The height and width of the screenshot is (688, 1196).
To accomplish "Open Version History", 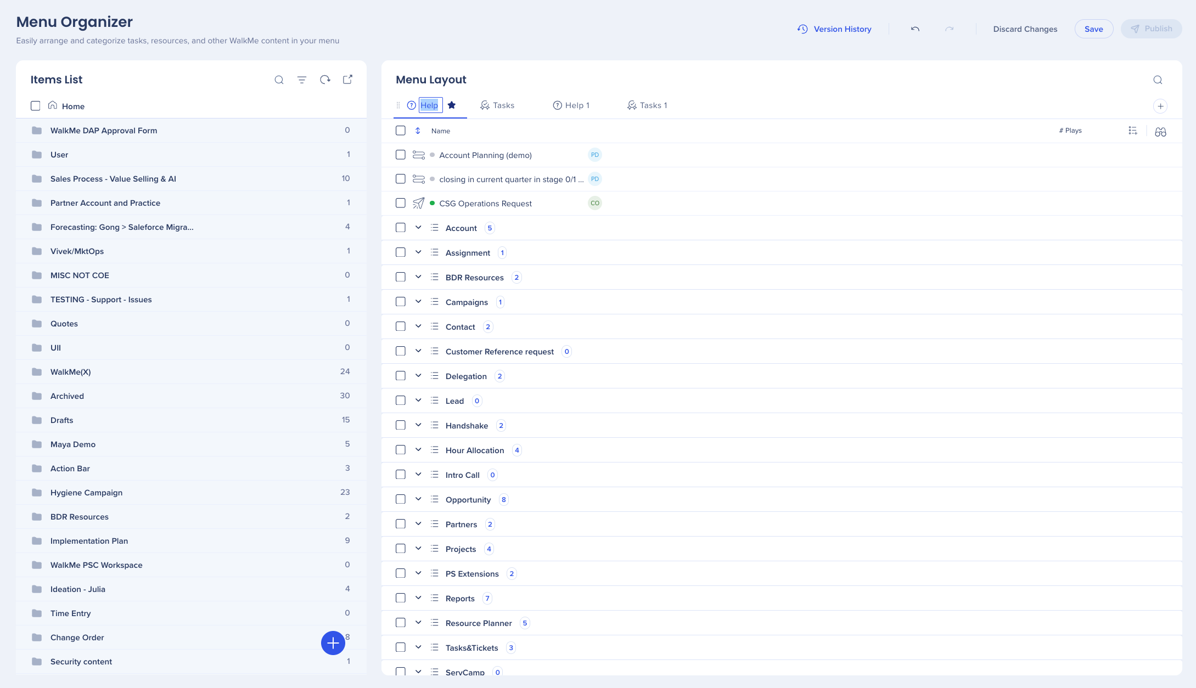I will [834, 29].
